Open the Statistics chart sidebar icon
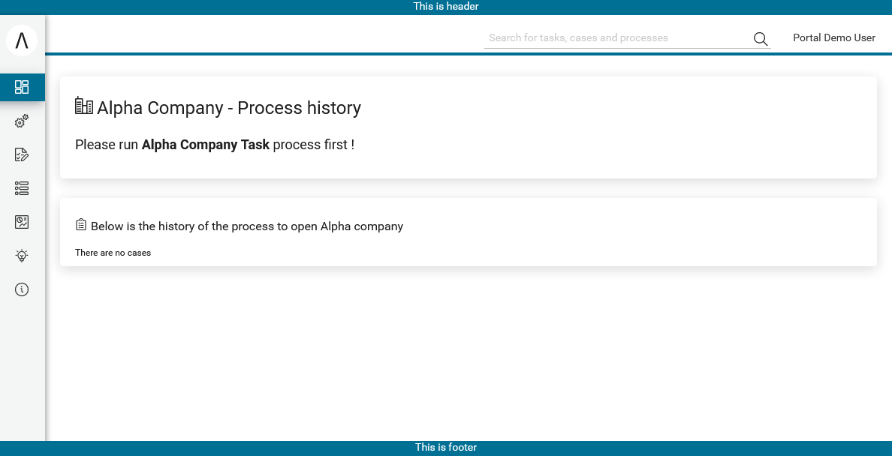The height and width of the screenshot is (456, 892). (22, 222)
